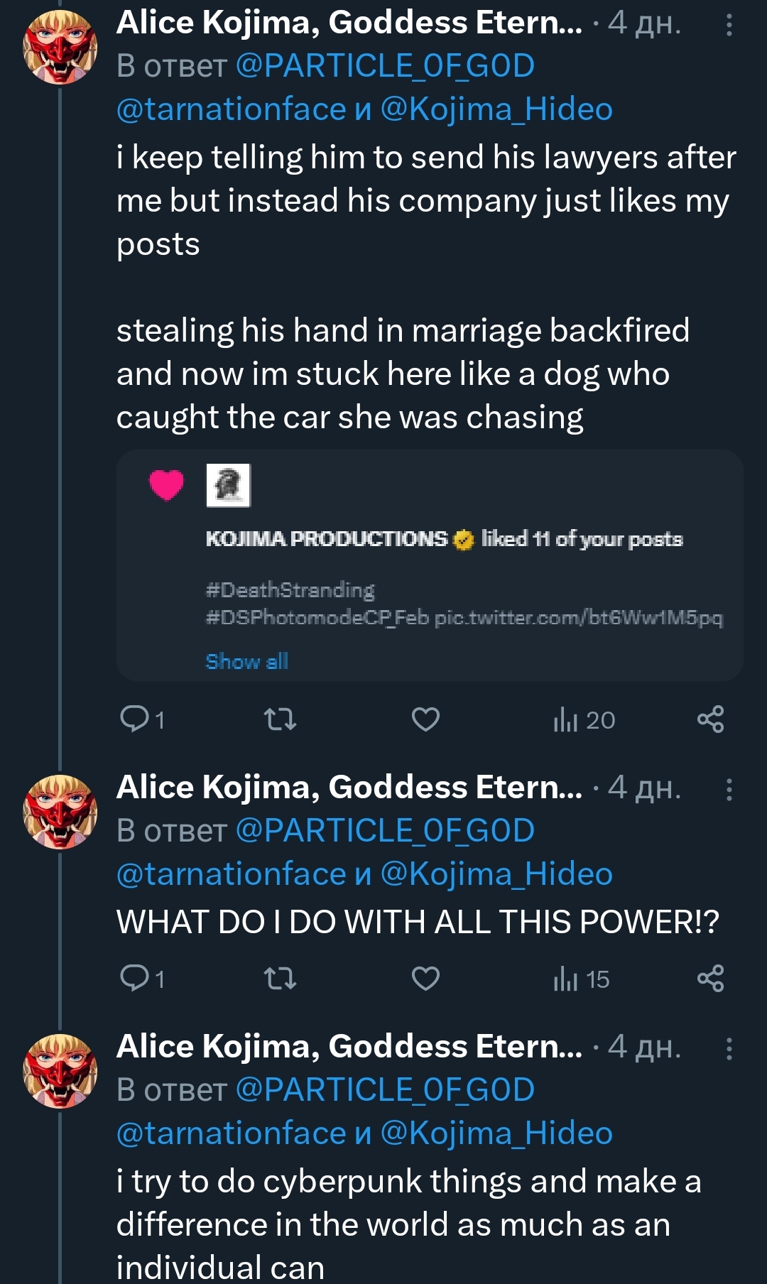Like the tweet about stealing his hand
Image resolution: width=767 pixels, height=1284 pixels.
coord(425,719)
